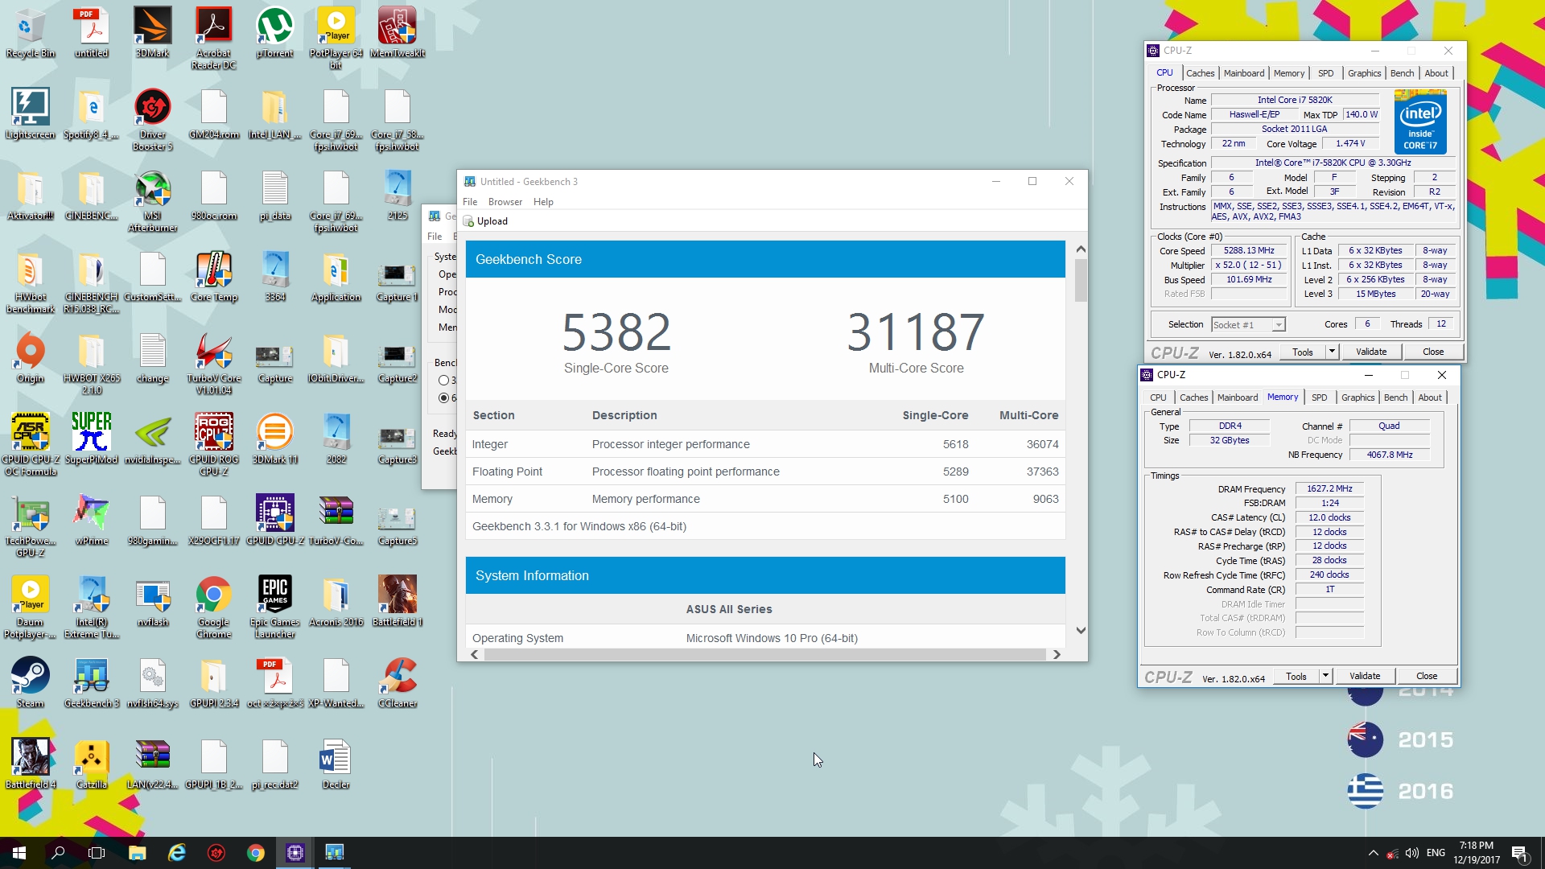The image size is (1545, 869).
Task: Click the Upload toolbar item in Geekbench
Action: pos(485,221)
